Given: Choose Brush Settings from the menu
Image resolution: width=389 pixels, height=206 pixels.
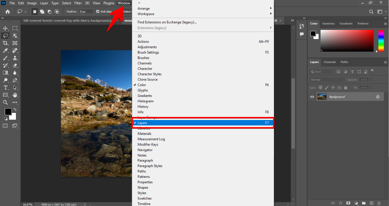Looking at the screenshot, I should 203,52.
